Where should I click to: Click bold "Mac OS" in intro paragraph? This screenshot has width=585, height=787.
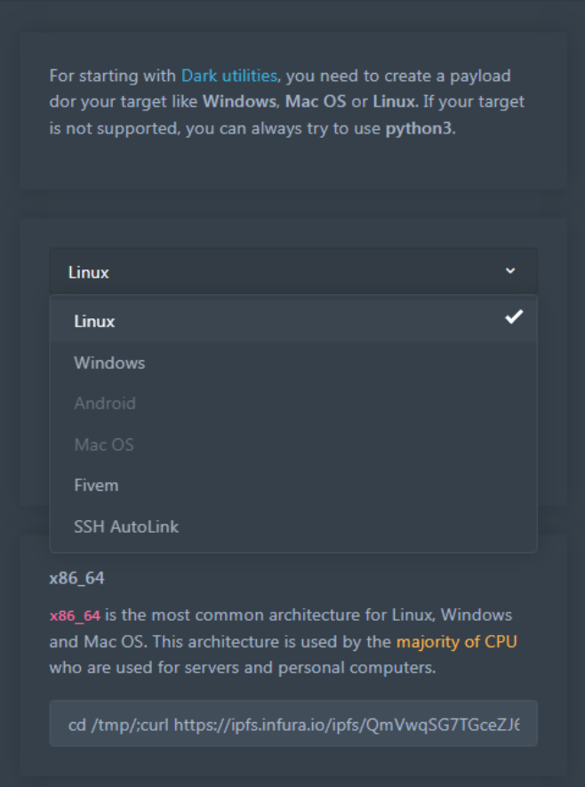pyautogui.click(x=314, y=102)
